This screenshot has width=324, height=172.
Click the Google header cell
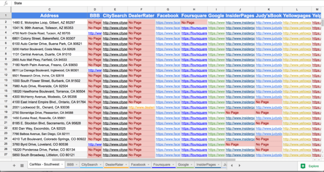coord(216,16)
